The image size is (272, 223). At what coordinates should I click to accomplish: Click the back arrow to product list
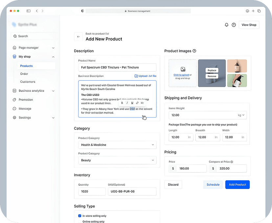(79, 36)
